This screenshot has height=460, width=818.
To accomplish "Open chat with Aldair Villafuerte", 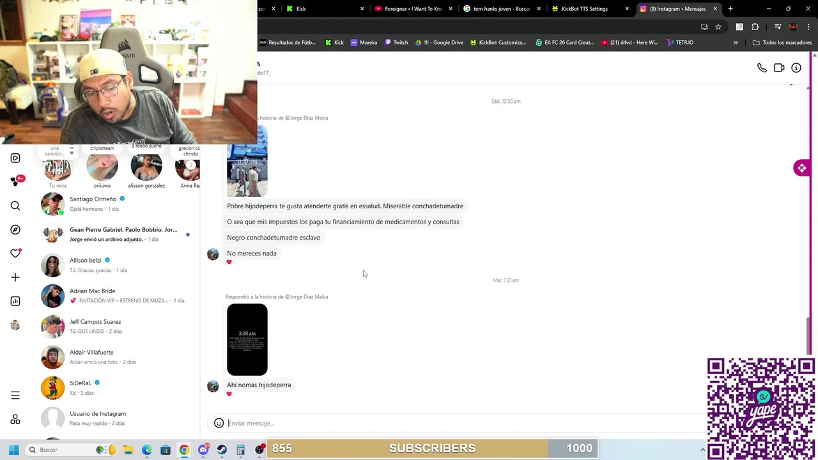I will (119, 357).
